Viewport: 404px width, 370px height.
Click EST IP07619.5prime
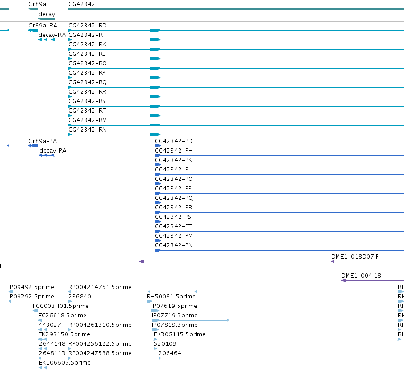(x=174, y=306)
